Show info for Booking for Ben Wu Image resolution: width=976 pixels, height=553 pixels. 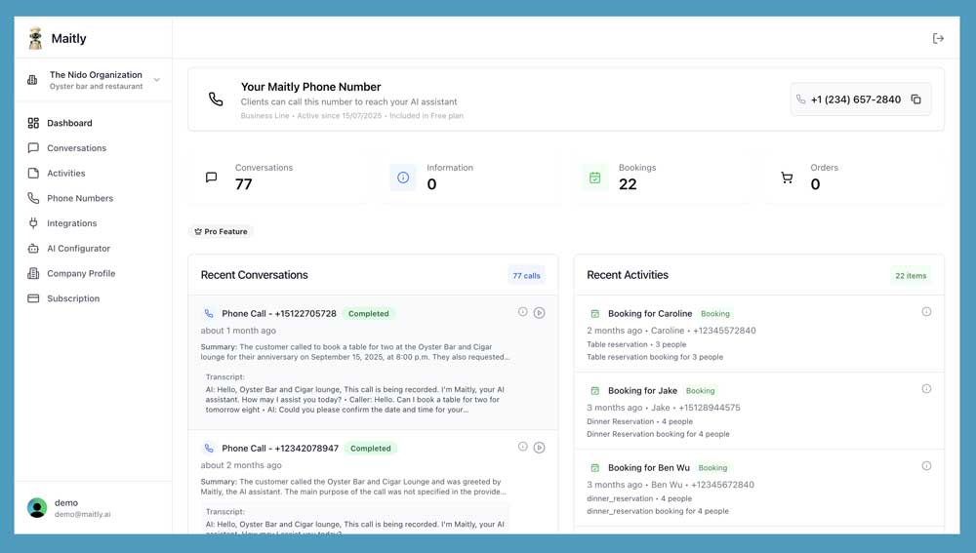click(926, 466)
